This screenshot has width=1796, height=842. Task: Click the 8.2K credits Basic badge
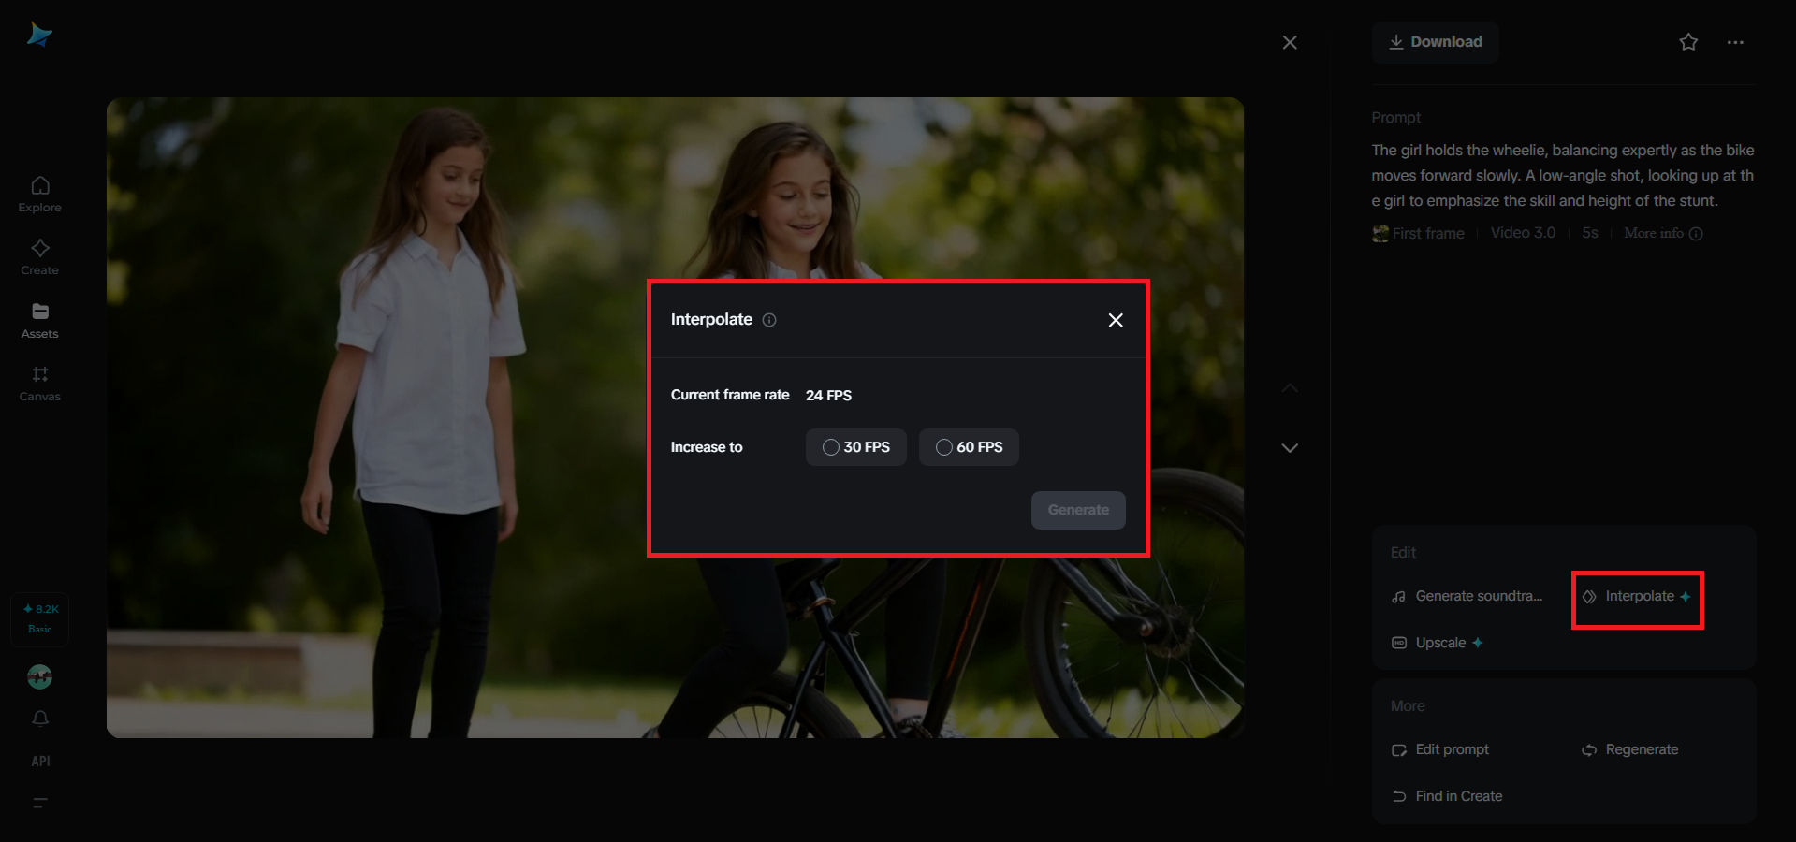coord(40,618)
